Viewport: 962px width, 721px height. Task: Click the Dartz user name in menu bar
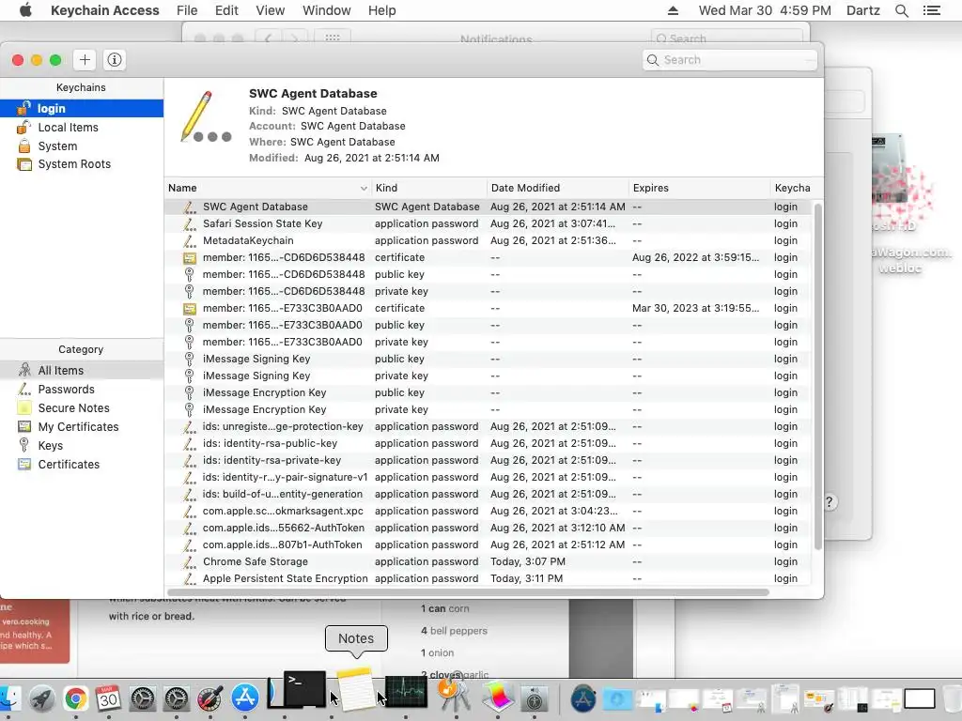click(862, 10)
